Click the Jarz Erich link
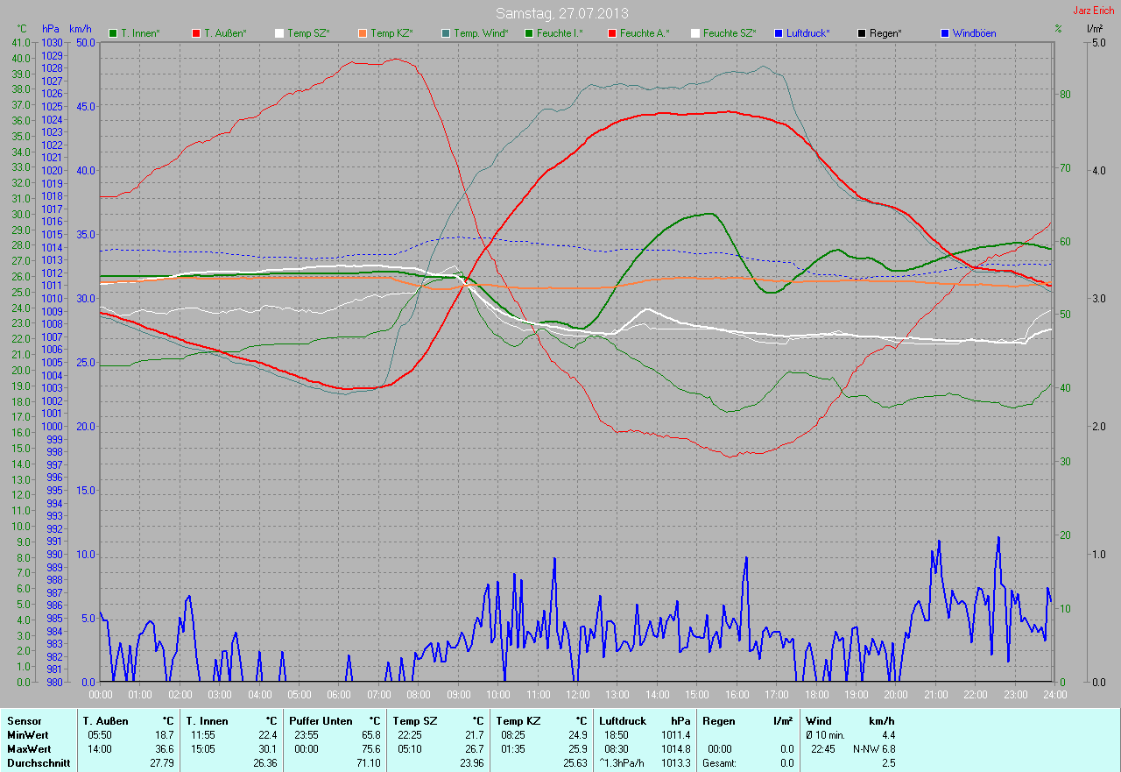The height and width of the screenshot is (772, 1121). 1095,11
